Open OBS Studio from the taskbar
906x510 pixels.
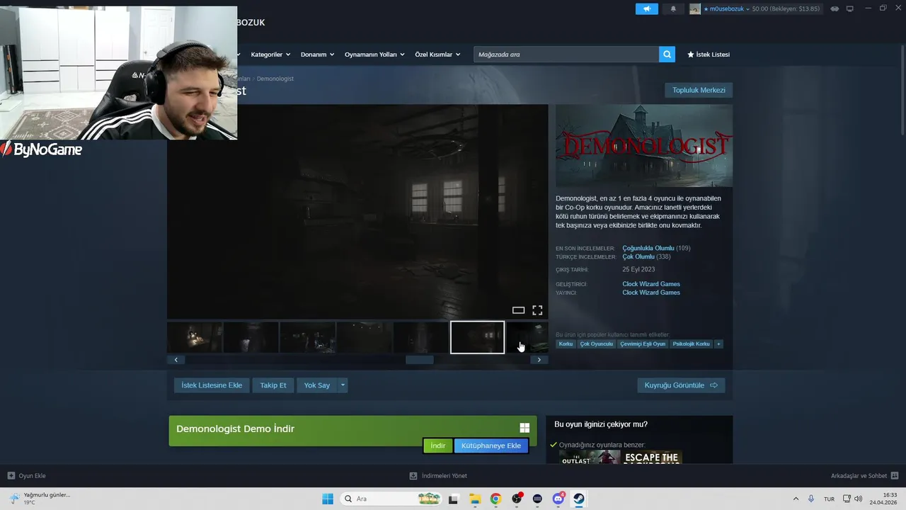517,499
